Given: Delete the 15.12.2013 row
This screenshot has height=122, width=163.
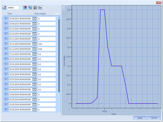Looking at the screenshot, I should click(6, 54).
